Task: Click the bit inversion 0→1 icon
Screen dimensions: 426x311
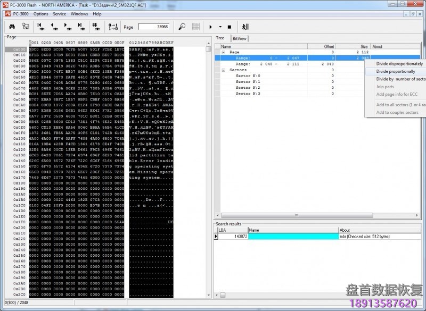Action: click(113, 27)
